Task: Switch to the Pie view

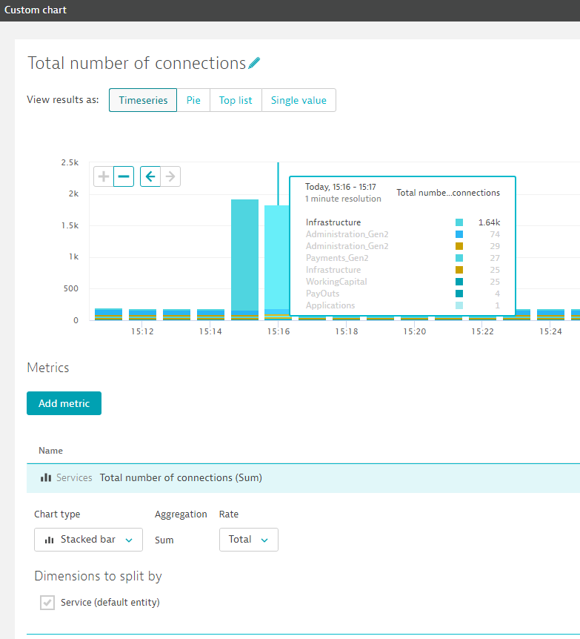Action: [193, 101]
